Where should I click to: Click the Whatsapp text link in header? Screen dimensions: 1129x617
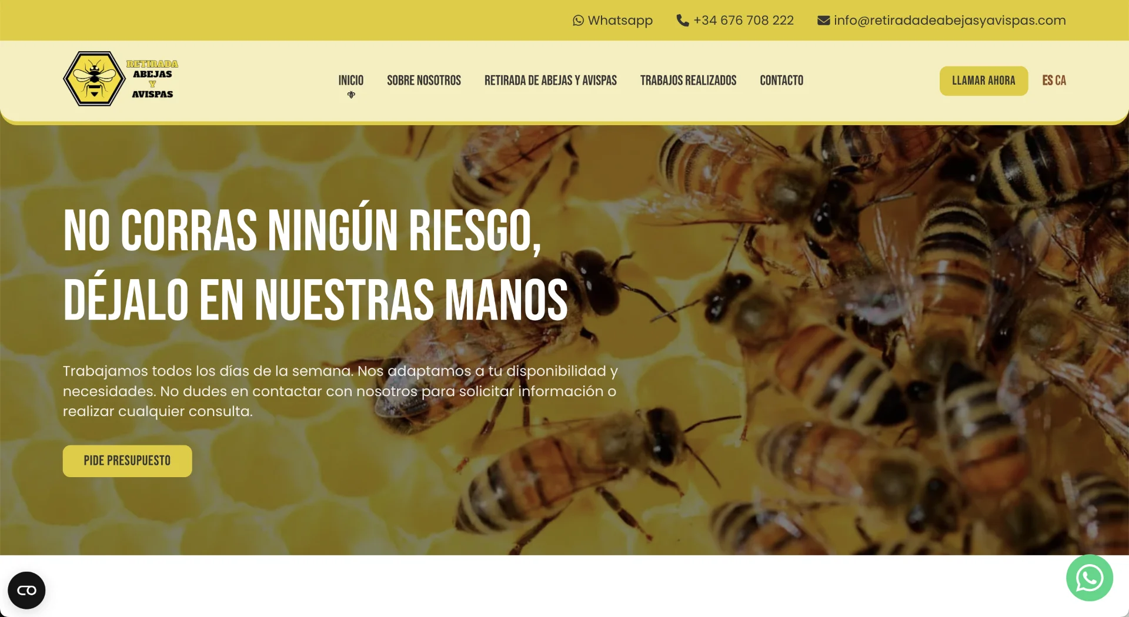pyautogui.click(x=620, y=21)
